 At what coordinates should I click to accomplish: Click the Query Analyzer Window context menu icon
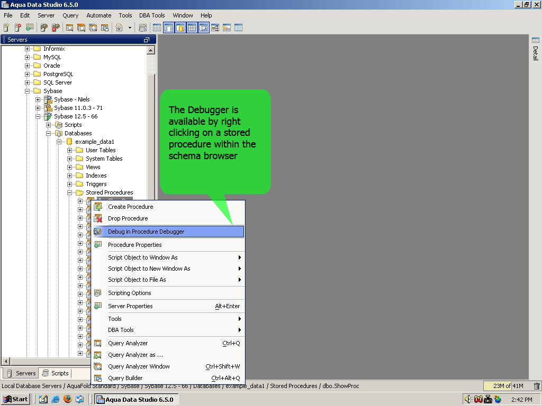click(98, 366)
